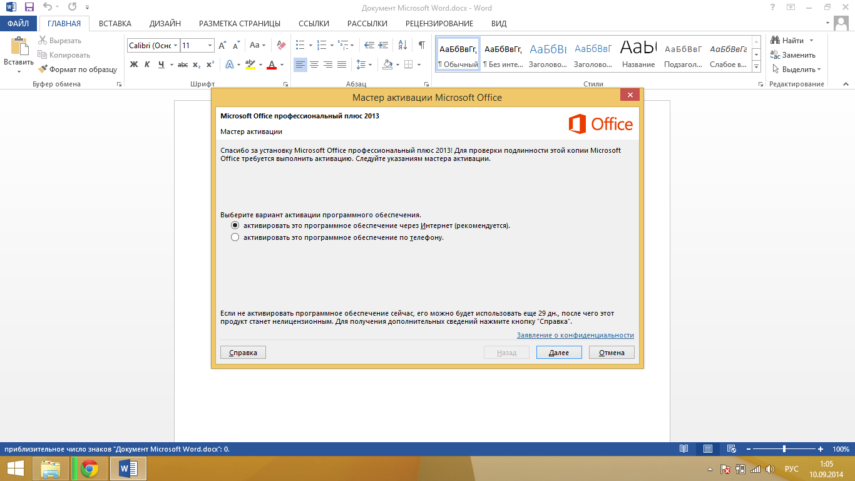Apply the Название style
Screen dimensions: 855x481
[x=638, y=53]
